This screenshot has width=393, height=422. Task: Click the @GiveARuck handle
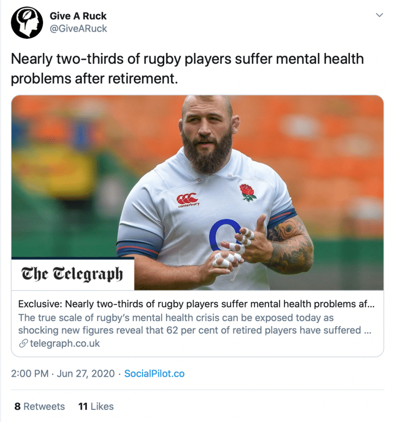79,29
